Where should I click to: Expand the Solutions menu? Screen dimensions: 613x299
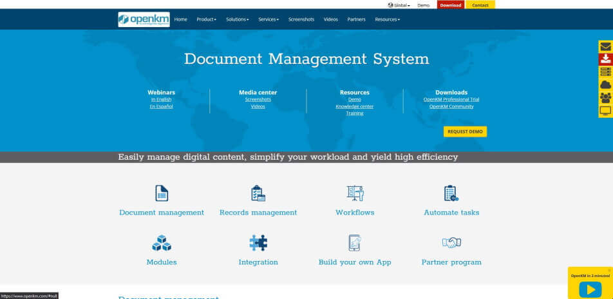238,19
